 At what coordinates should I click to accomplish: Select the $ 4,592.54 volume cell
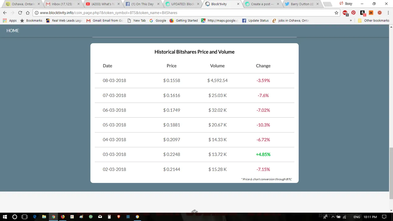[217, 80]
